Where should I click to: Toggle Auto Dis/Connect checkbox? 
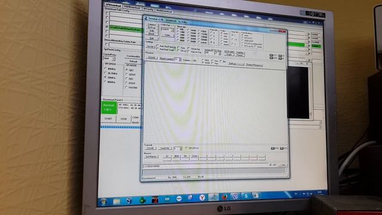coord(158,46)
